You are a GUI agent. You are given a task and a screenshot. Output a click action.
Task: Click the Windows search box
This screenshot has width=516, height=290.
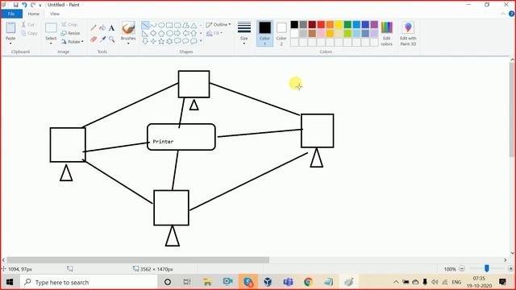pos(89,282)
